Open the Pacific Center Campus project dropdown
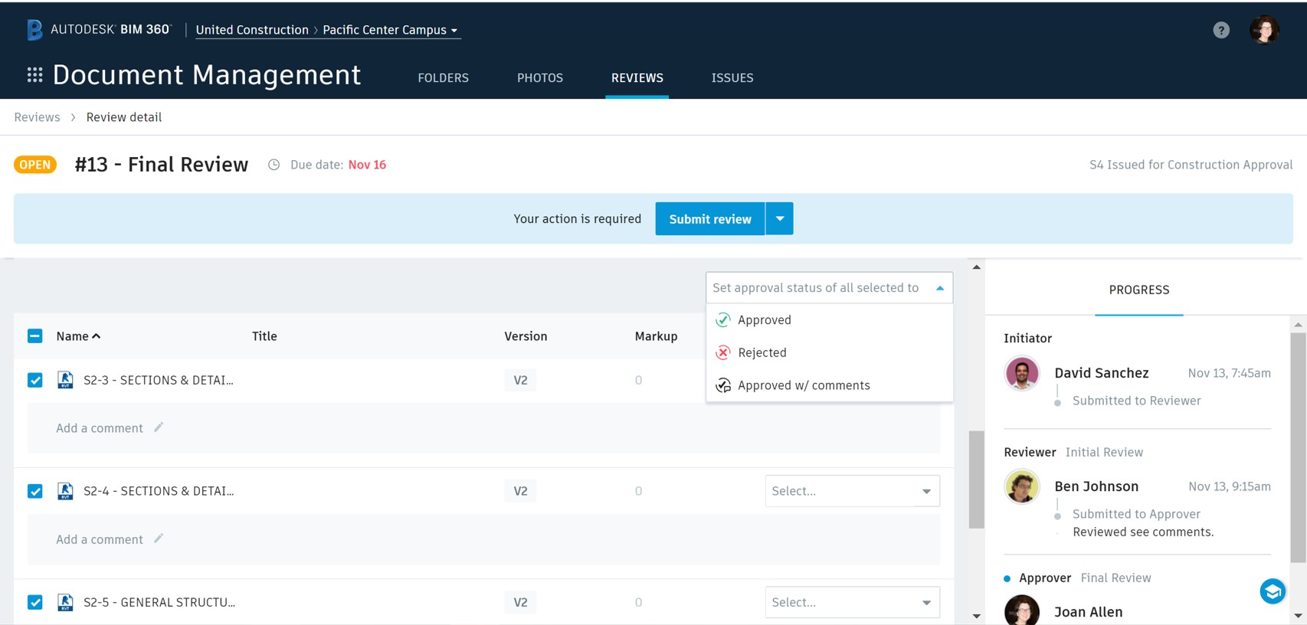1307x625 pixels. point(390,30)
